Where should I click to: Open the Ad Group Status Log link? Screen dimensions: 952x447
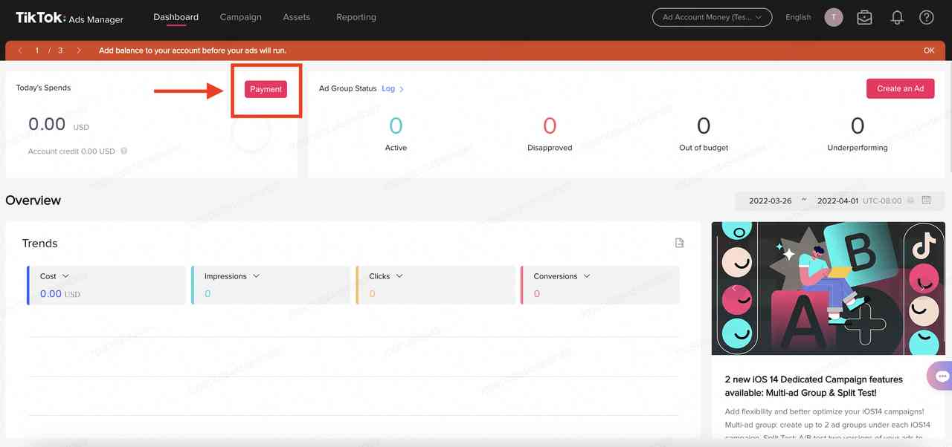(x=392, y=89)
